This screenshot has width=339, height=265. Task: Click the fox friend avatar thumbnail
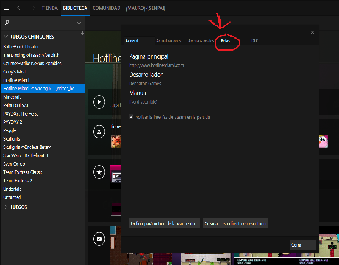116,141
